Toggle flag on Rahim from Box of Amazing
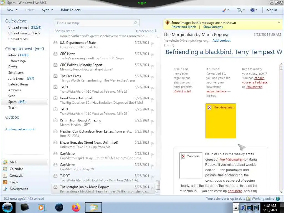Viewport: 284px width, 213px height. [153, 121]
